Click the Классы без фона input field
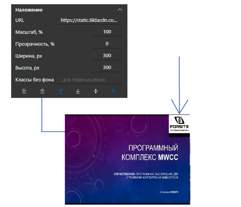The width and height of the screenshot is (241, 207). [x=90, y=80]
